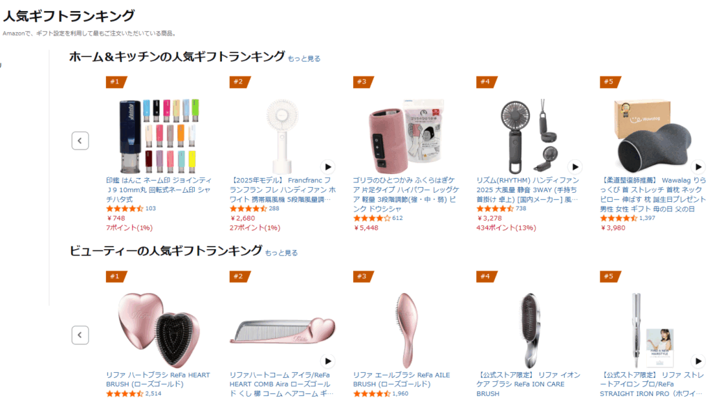Screen dimensions: 713x398
Task: View 612 ratings of gorilla leg massager
Action: (398, 218)
